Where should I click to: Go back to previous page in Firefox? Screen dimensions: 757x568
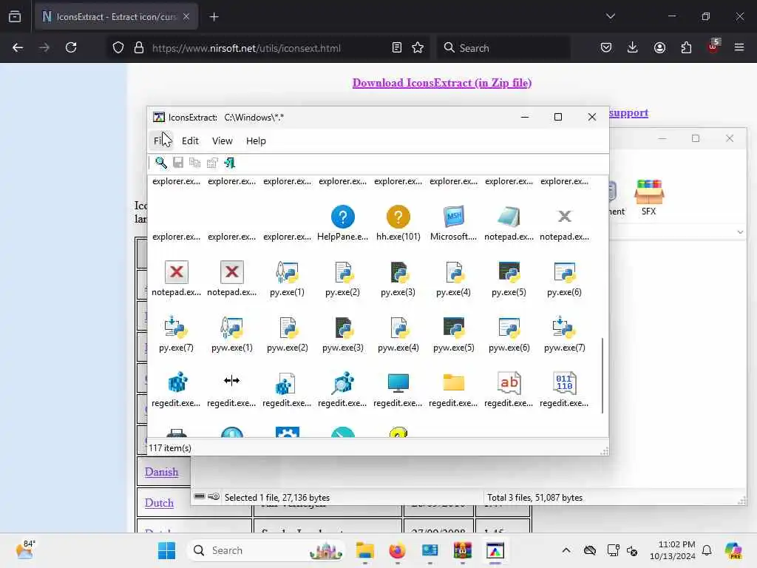click(x=18, y=47)
